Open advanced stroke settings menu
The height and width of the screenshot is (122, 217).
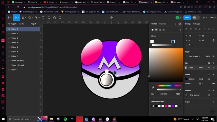[213, 84]
